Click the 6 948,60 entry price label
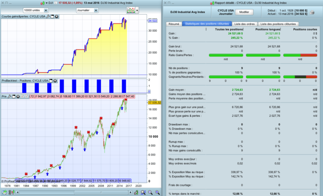323x196 pixels. click(x=125, y=181)
